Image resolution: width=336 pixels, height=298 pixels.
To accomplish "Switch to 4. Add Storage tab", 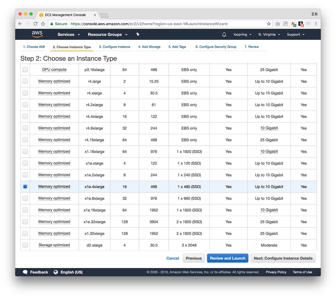I will [x=149, y=47].
